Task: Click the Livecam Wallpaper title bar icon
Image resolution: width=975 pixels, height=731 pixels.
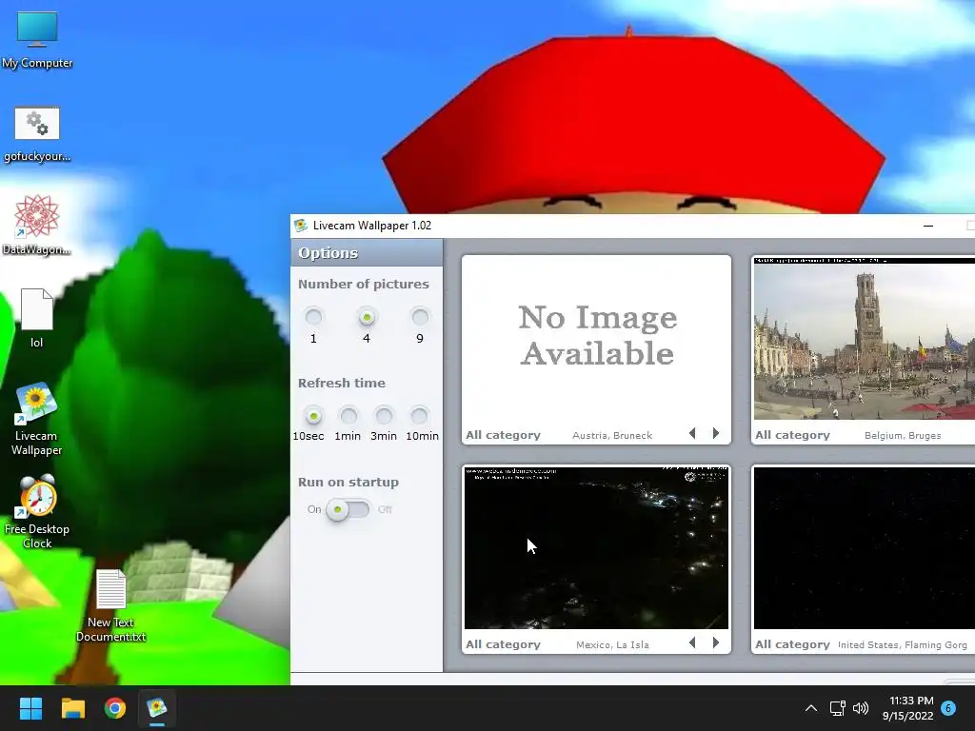Action: click(x=301, y=226)
